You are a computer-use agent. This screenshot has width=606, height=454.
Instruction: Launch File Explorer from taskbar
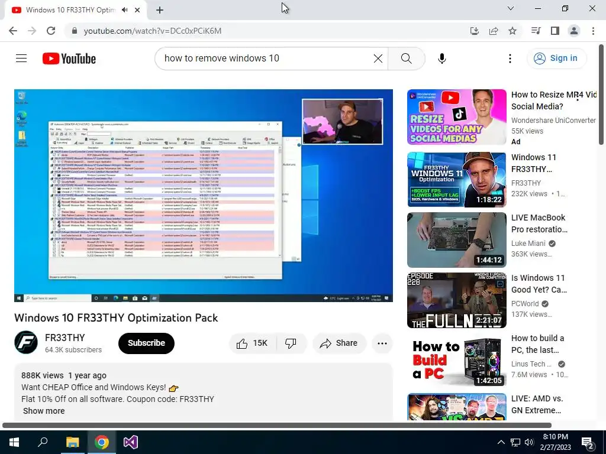click(x=72, y=442)
